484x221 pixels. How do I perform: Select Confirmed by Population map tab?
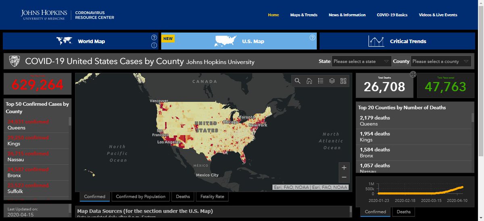(x=140, y=196)
